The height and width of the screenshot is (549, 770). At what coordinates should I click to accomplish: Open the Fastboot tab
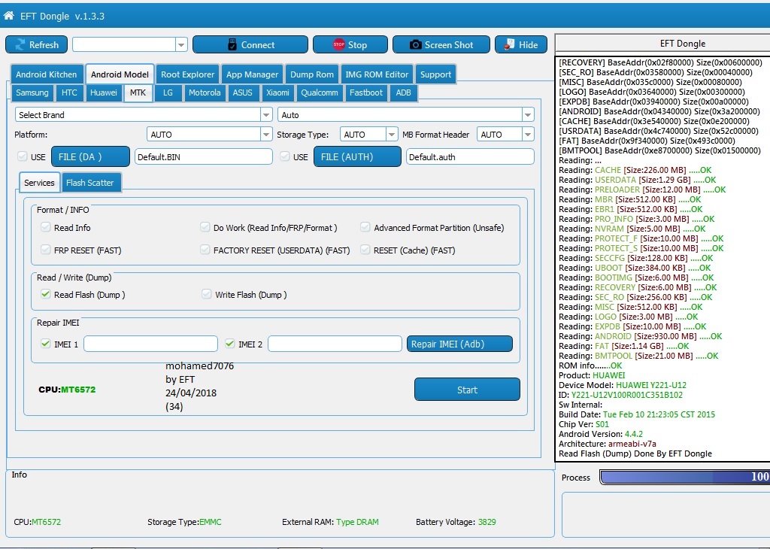tap(366, 93)
